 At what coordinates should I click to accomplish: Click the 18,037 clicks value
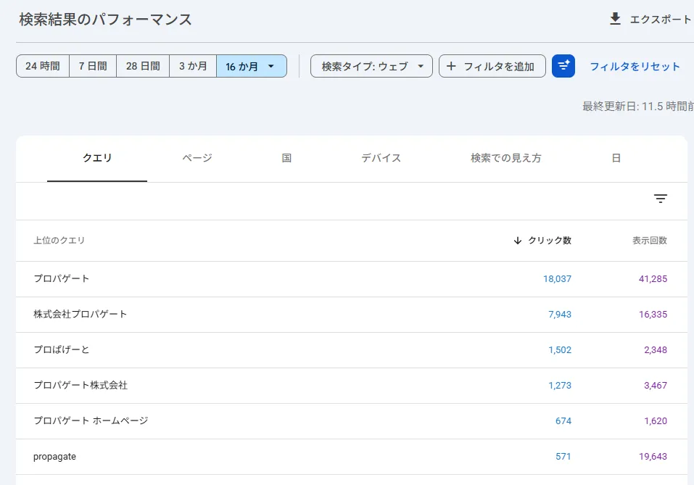557,279
